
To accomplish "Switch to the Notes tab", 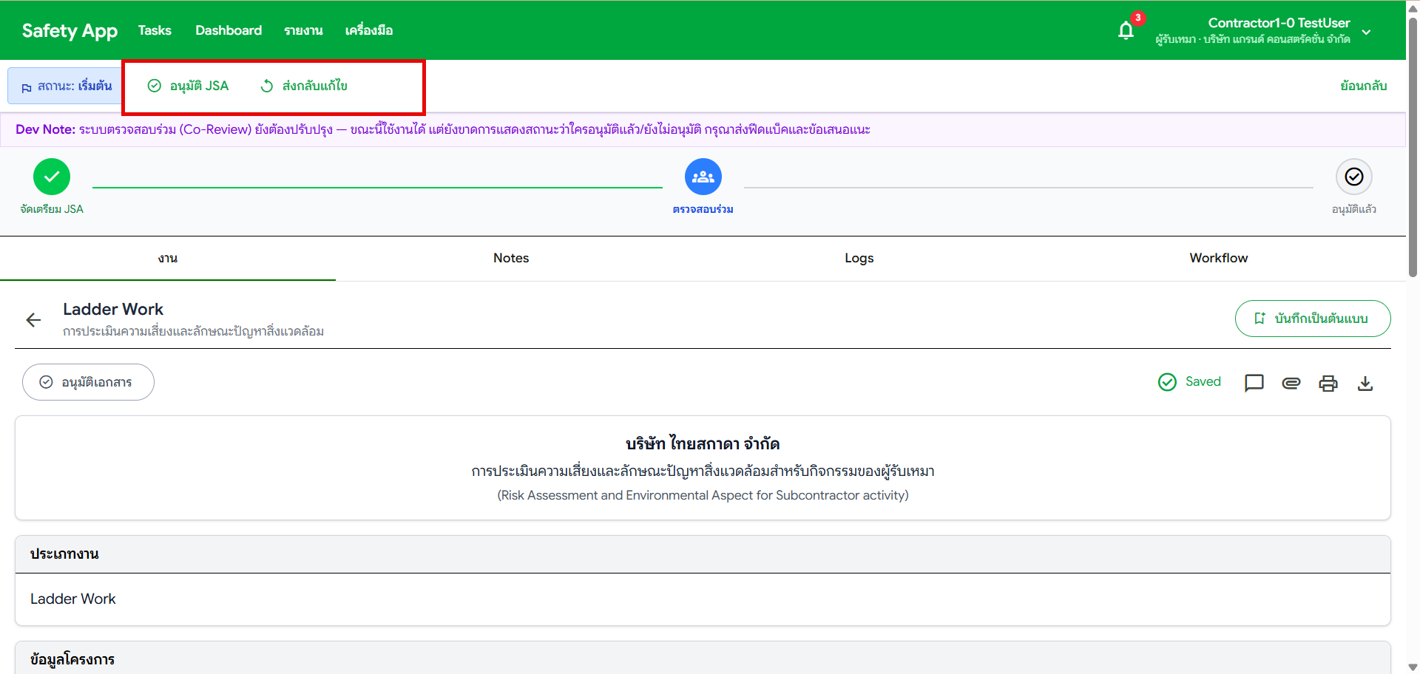I will (x=510, y=258).
